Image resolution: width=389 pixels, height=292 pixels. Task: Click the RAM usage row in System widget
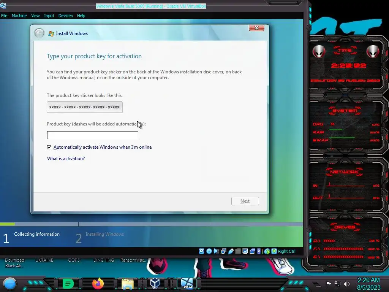(346, 132)
